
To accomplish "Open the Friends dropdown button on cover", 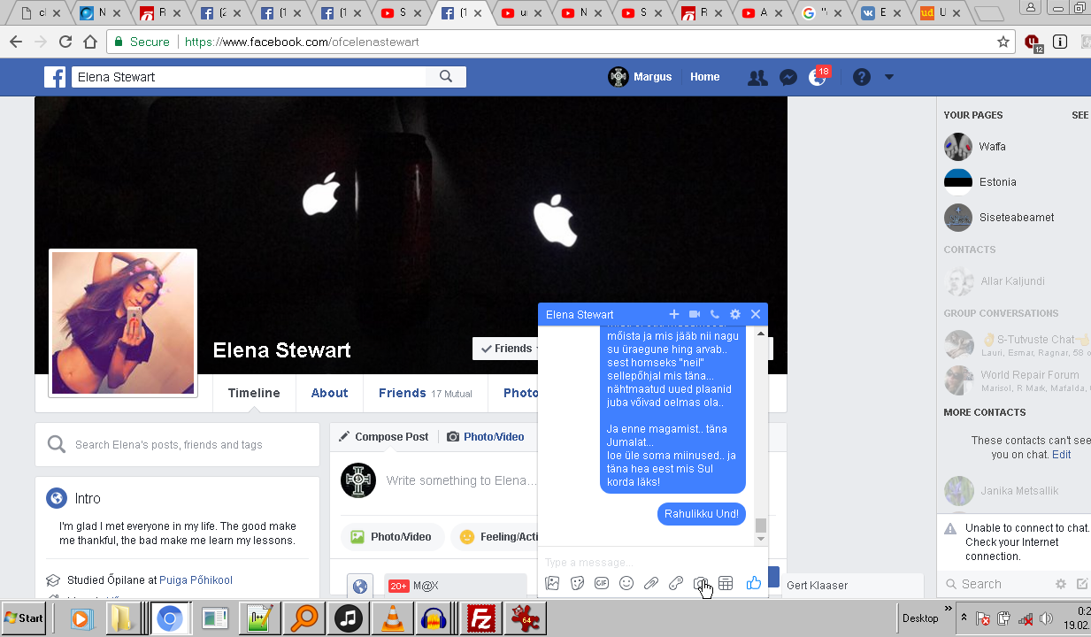I will tap(506, 349).
